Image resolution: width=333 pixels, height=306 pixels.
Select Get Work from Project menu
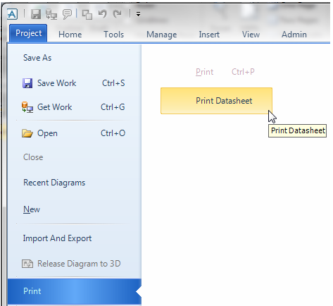(74, 107)
